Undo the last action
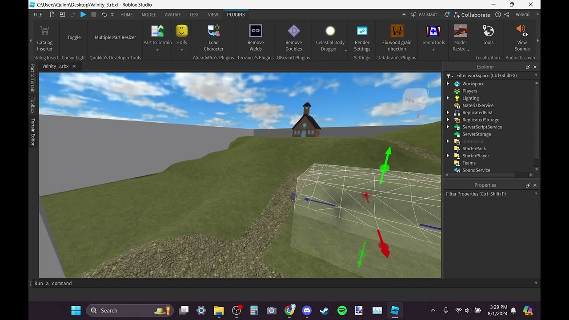 [x=104, y=15]
